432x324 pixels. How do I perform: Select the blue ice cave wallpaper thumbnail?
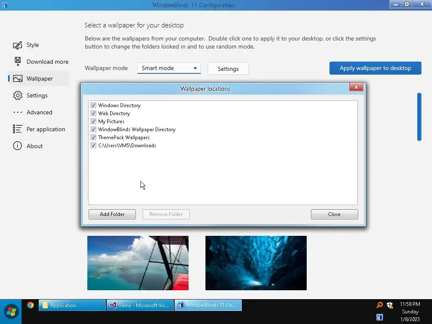[x=256, y=263]
